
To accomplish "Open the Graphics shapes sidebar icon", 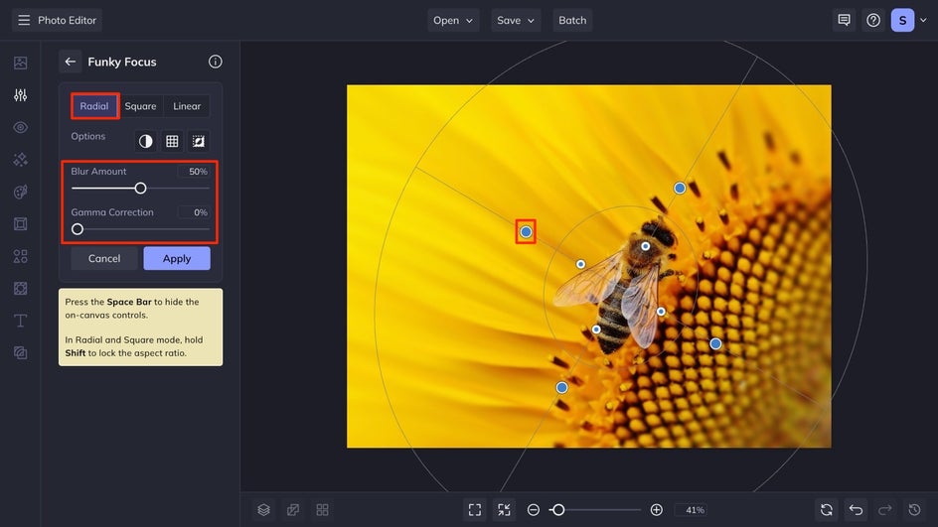I will click(x=20, y=256).
